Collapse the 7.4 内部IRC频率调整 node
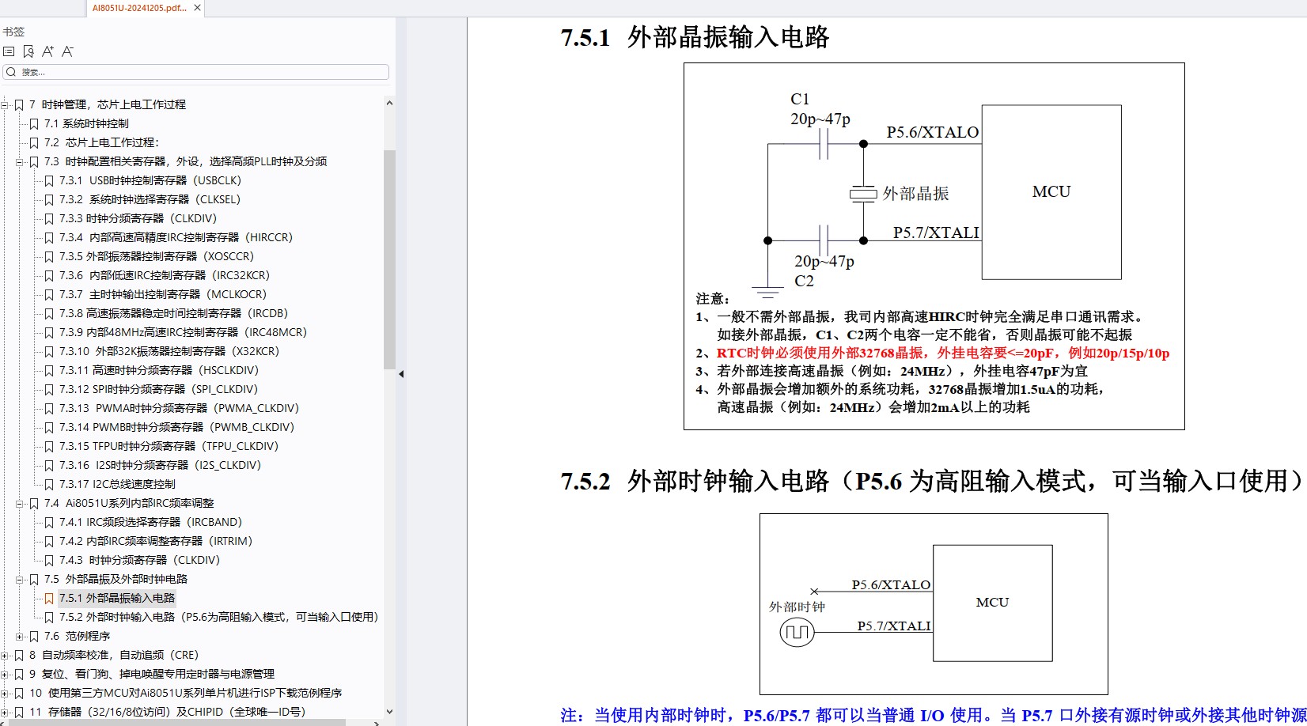 click(x=20, y=503)
